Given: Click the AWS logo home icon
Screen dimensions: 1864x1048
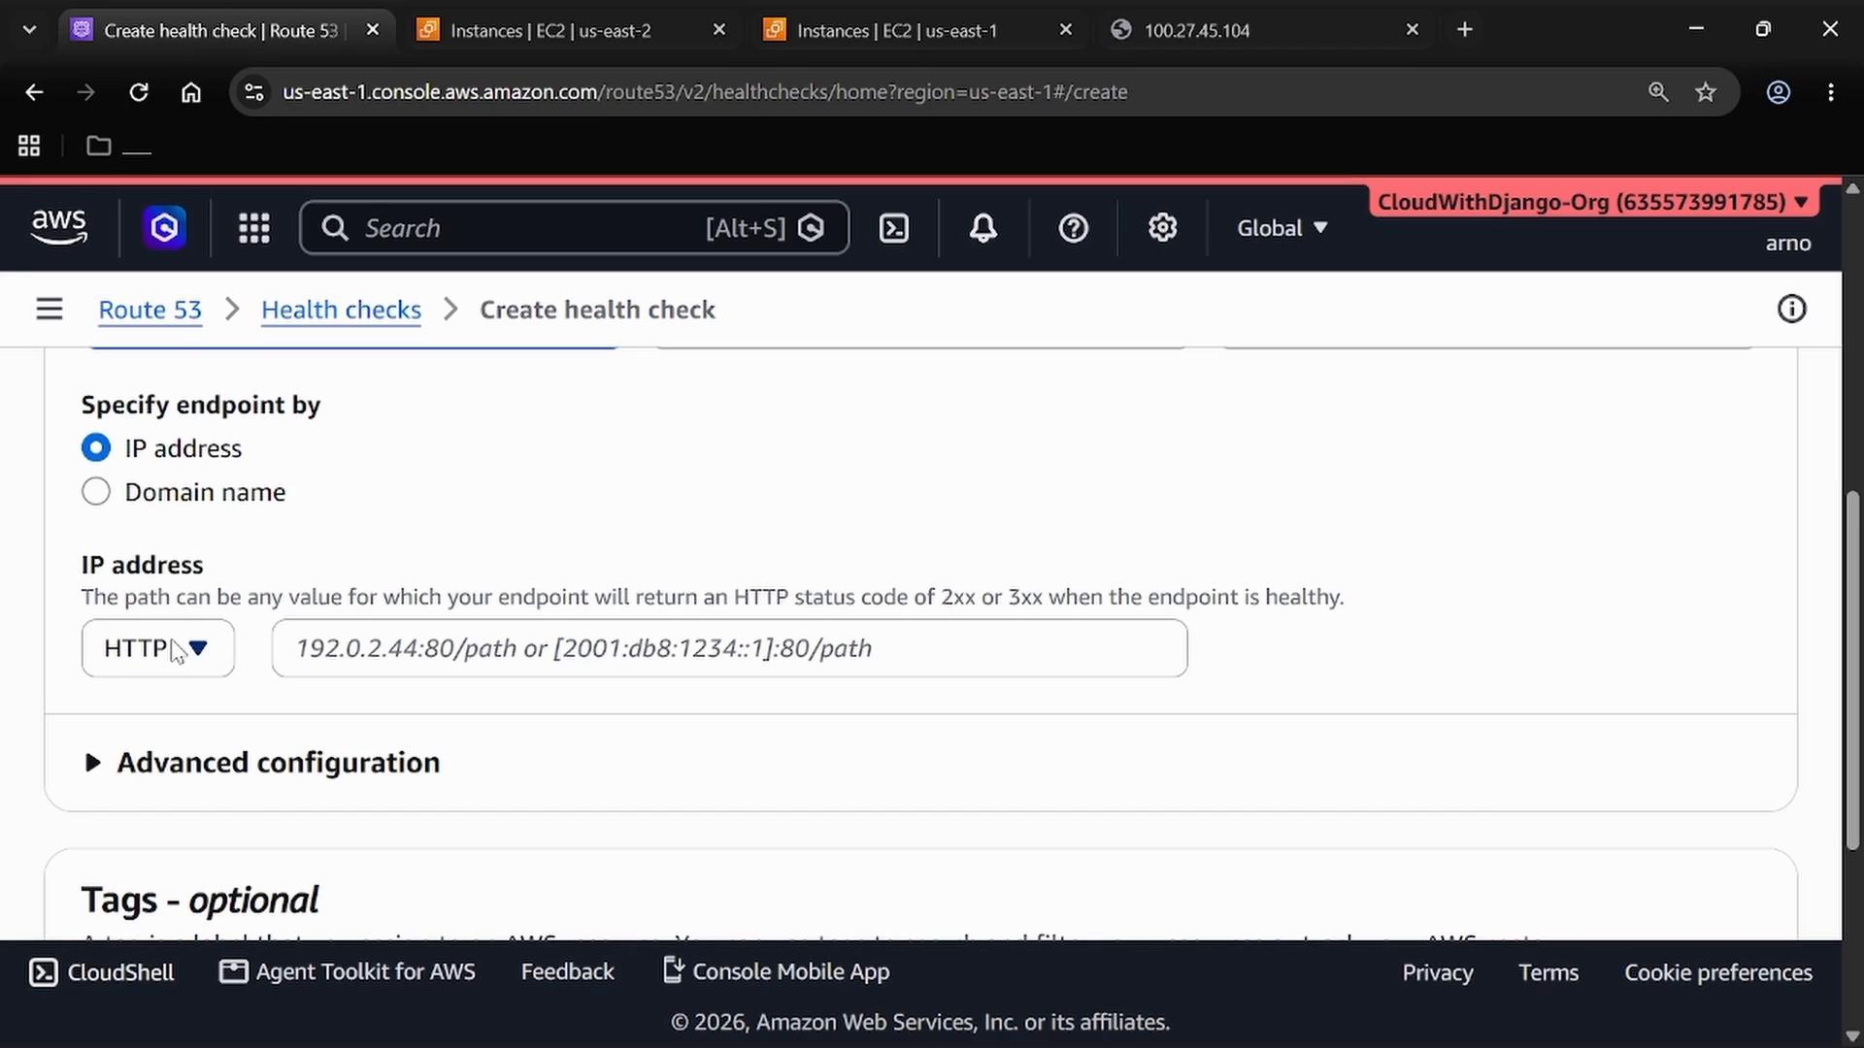Looking at the screenshot, I should 59,227.
